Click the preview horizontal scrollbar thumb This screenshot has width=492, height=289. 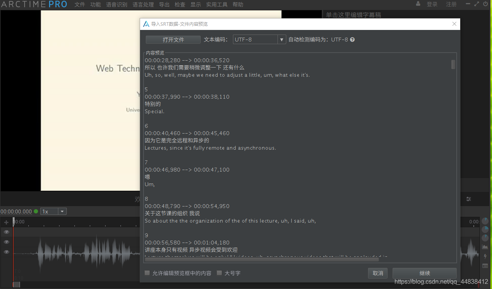pyautogui.click(x=262, y=260)
